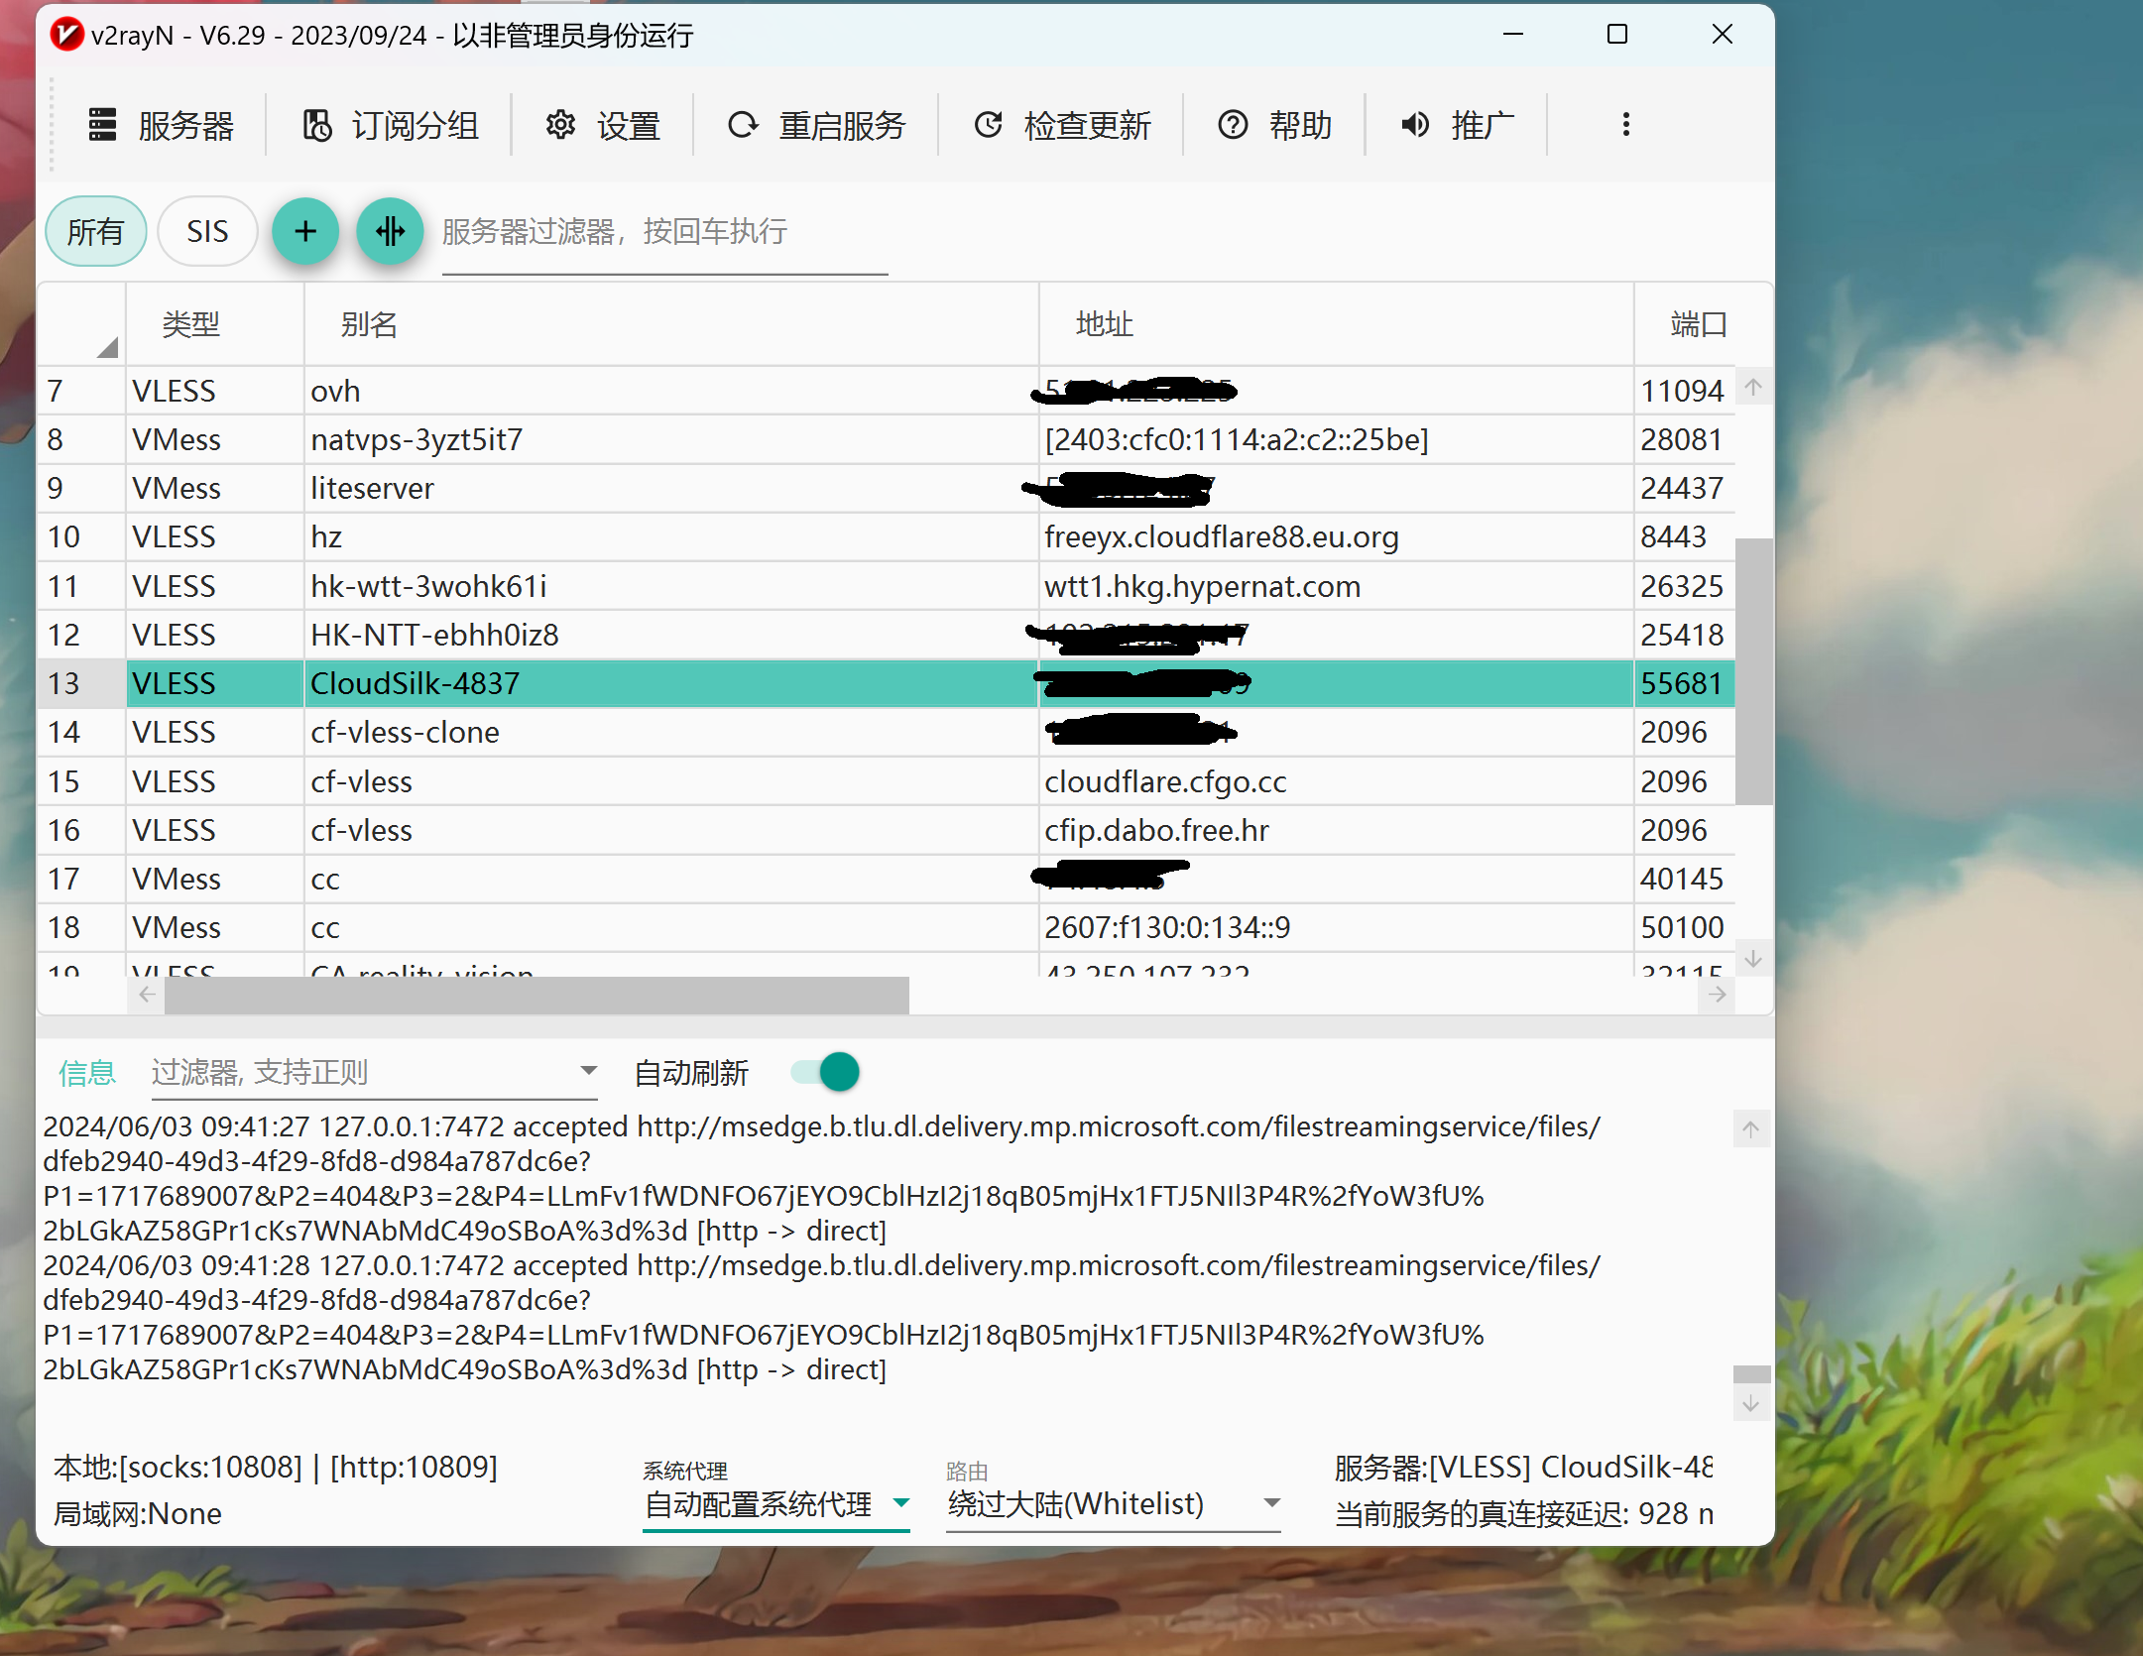This screenshot has width=2143, height=1656.
Task: Click port 40145 cell
Action: point(1683,879)
